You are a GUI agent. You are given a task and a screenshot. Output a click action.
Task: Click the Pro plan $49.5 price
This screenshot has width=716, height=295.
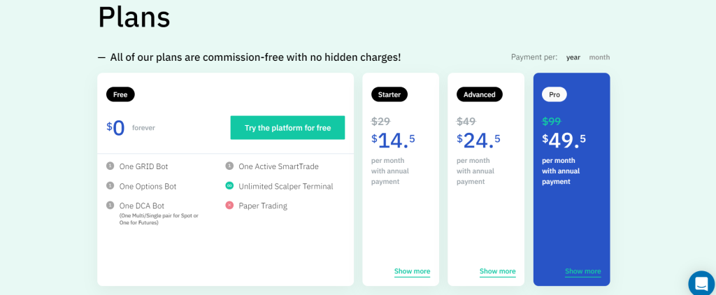[x=564, y=141]
